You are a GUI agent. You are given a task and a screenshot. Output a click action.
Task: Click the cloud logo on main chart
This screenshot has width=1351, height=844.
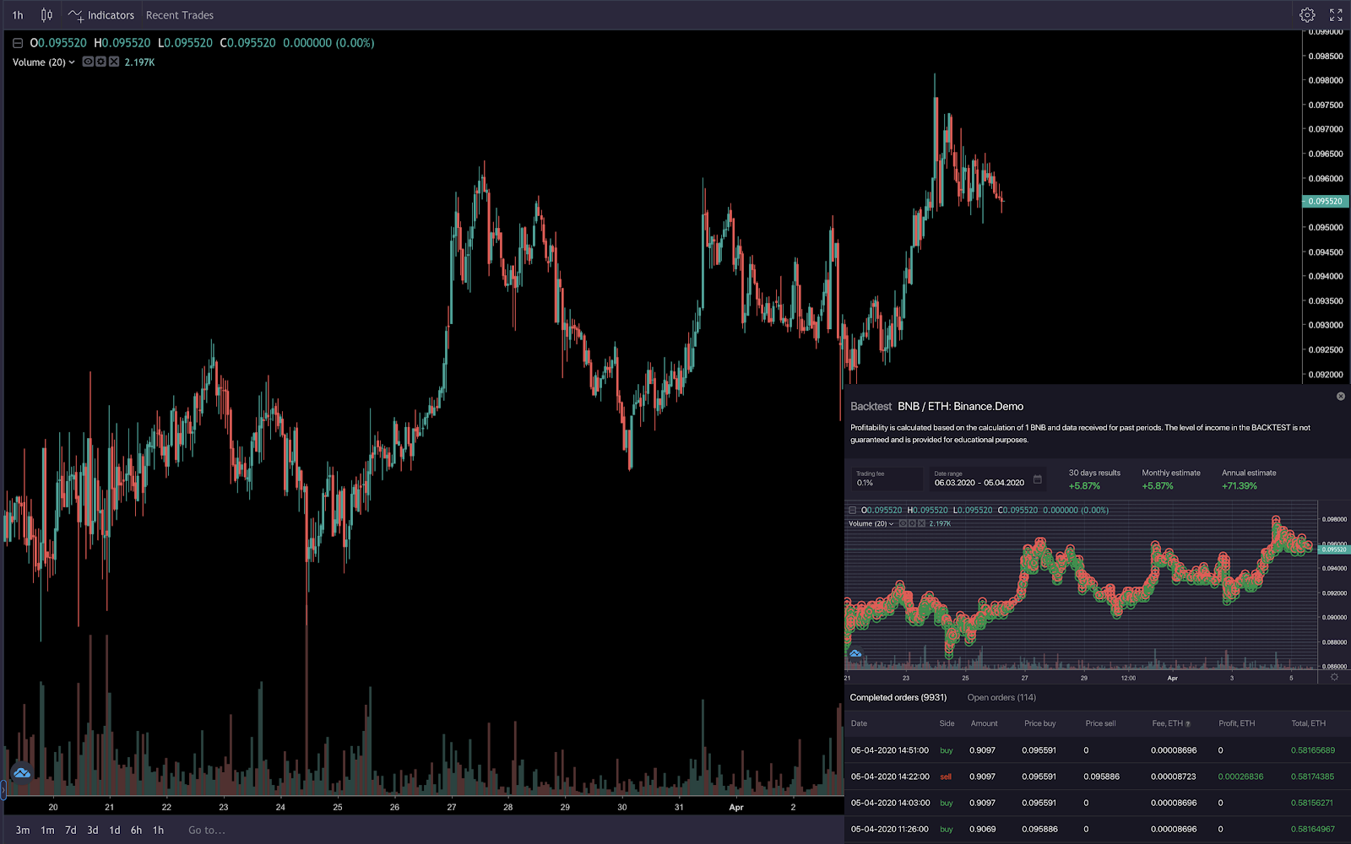point(22,772)
